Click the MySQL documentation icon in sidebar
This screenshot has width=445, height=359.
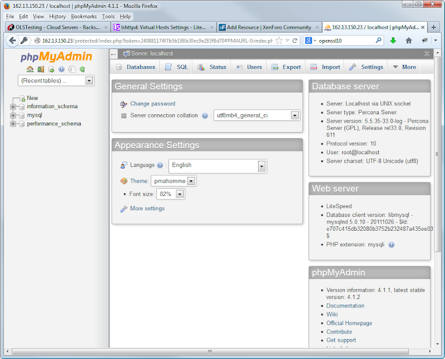pyautogui.click(x=72, y=69)
